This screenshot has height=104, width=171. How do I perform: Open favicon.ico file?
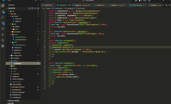point(18,48)
